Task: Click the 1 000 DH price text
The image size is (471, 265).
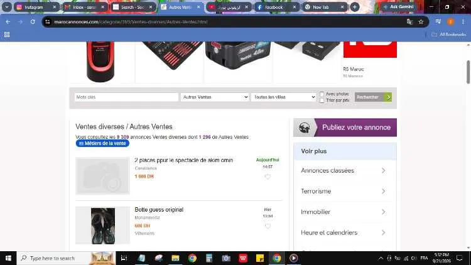Action: (144, 176)
